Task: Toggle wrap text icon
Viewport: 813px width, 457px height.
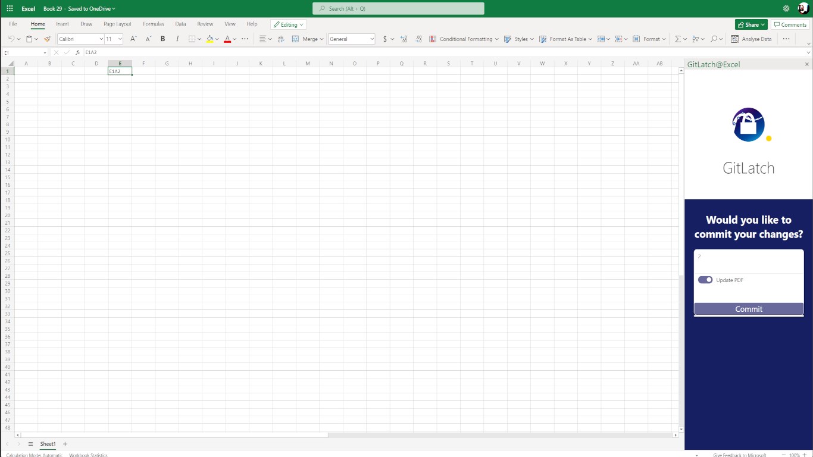Action: (281, 39)
